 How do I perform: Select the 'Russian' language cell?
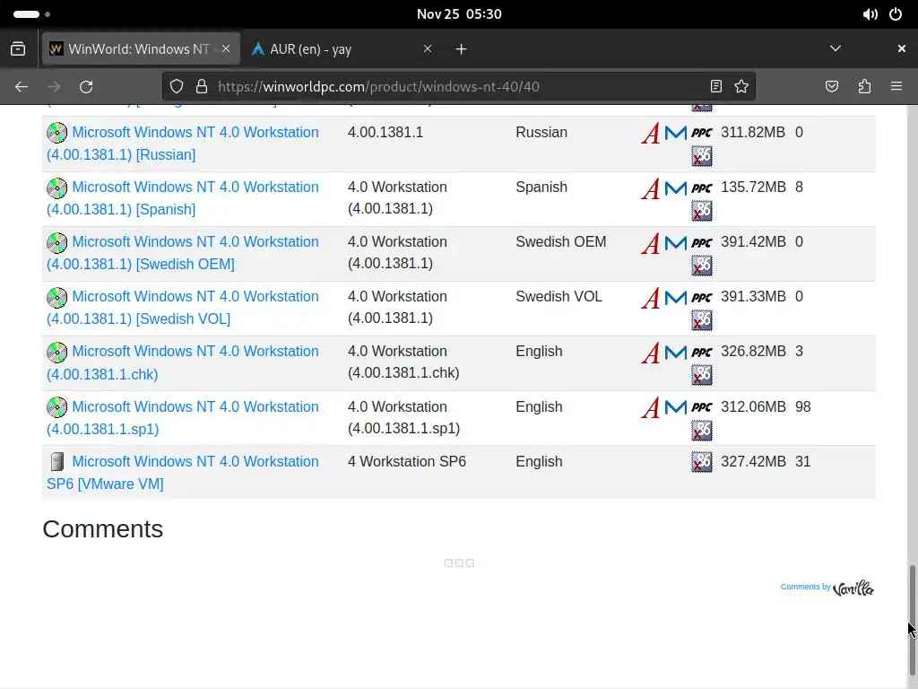tap(541, 133)
